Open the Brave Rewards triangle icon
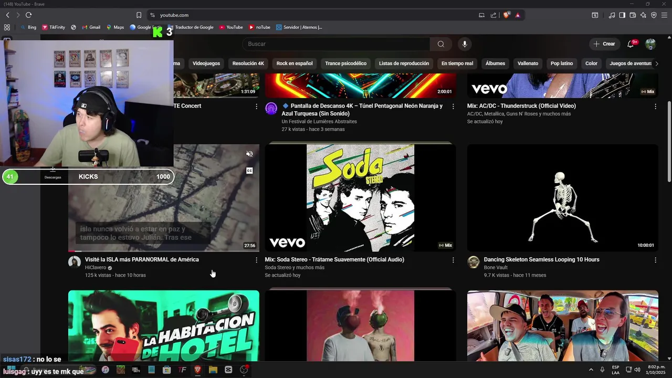Screen dimensions: 672x378 coord(518,15)
